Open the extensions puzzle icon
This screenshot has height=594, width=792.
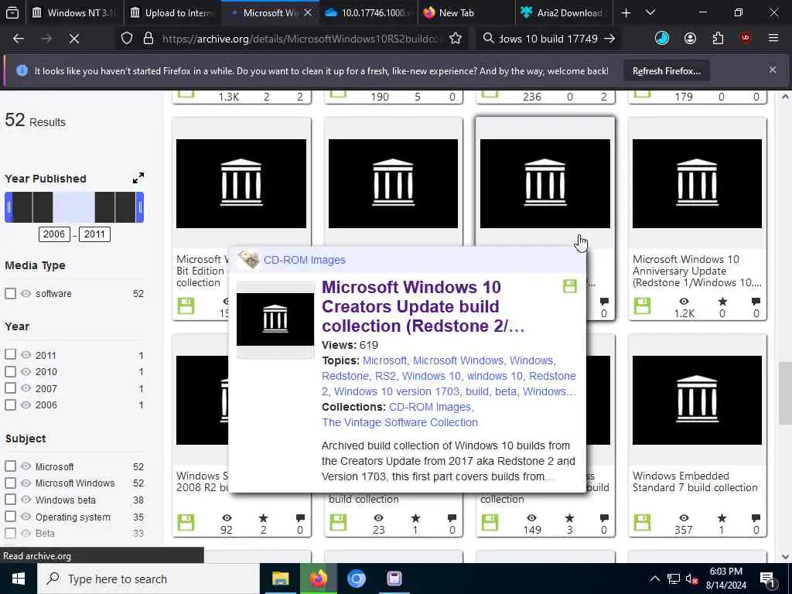[718, 39]
